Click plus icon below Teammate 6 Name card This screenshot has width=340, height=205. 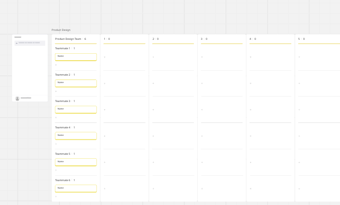click(56, 197)
